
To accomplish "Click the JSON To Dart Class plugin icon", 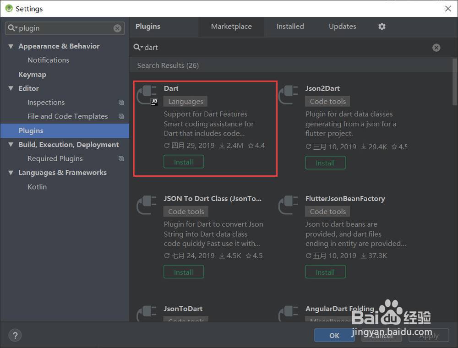I will tap(147, 205).
